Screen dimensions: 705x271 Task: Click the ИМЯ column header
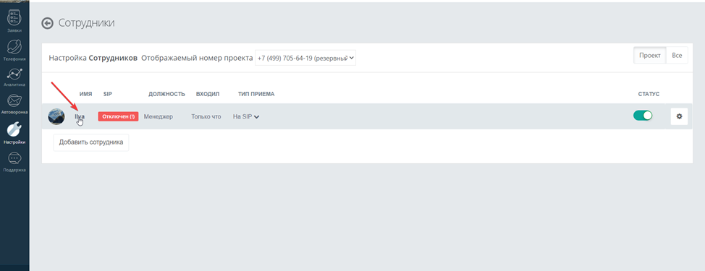tap(85, 94)
